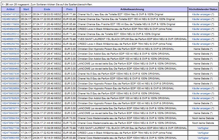
Task: Click Verfügbar for item 162477638953
Action: click(203, 133)
